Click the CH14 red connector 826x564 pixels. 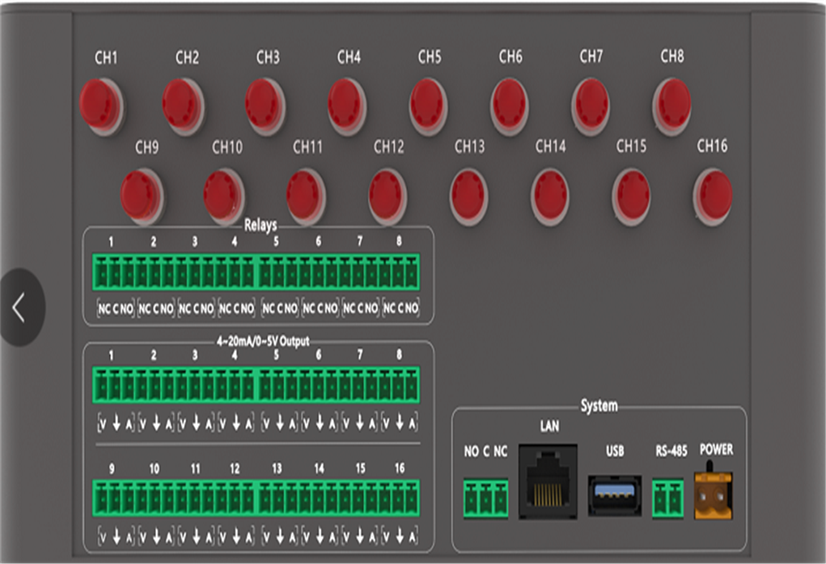coord(550,193)
